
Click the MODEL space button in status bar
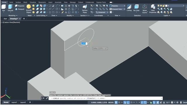point(111,102)
